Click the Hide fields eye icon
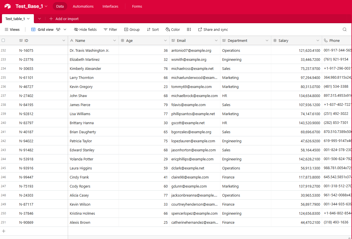Screen dimensions: 352x239 (76, 29)
